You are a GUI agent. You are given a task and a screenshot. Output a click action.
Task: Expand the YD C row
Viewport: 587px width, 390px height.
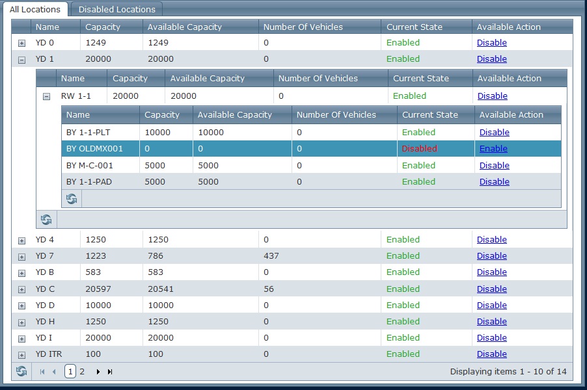pos(21,290)
